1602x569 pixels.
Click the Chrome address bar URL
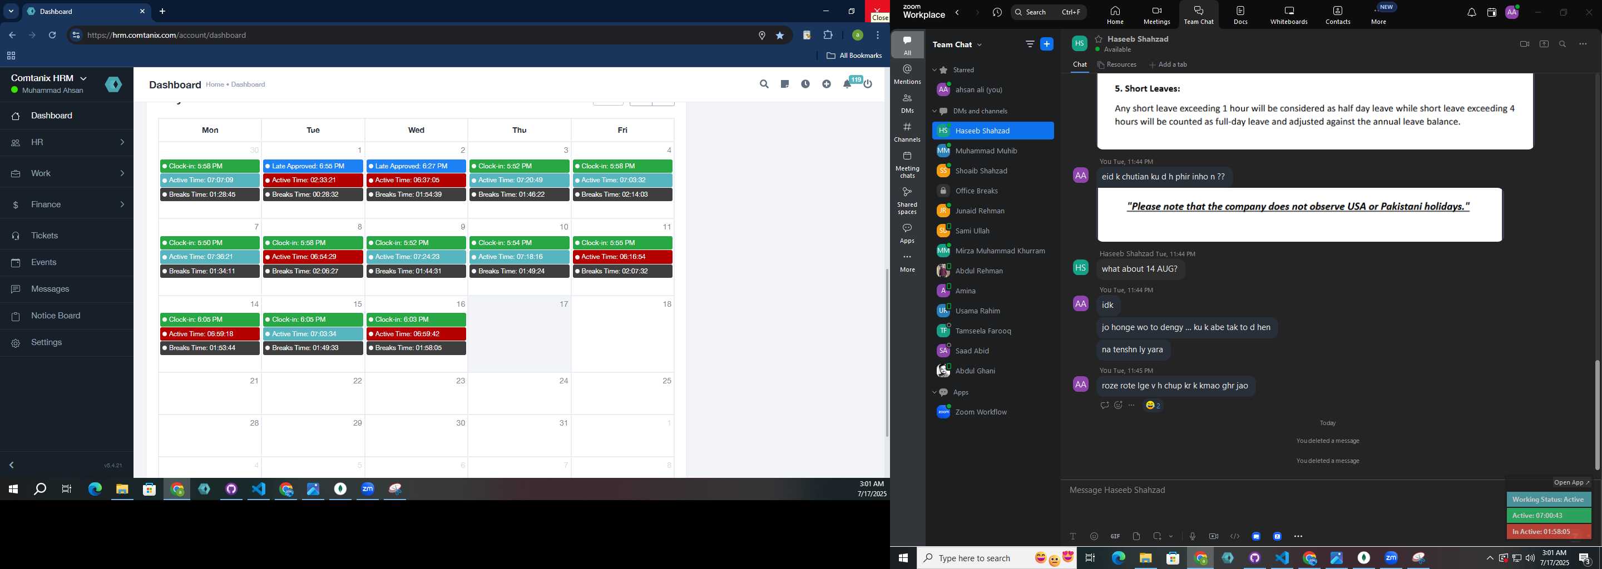(167, 36)
